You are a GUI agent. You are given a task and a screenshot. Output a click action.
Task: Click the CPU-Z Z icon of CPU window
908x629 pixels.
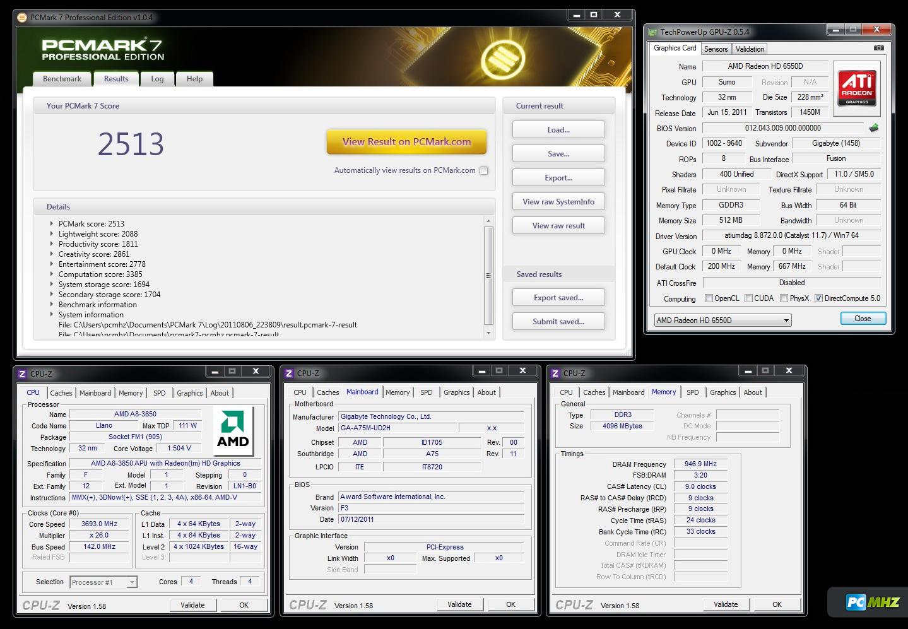tap(22, 373)
